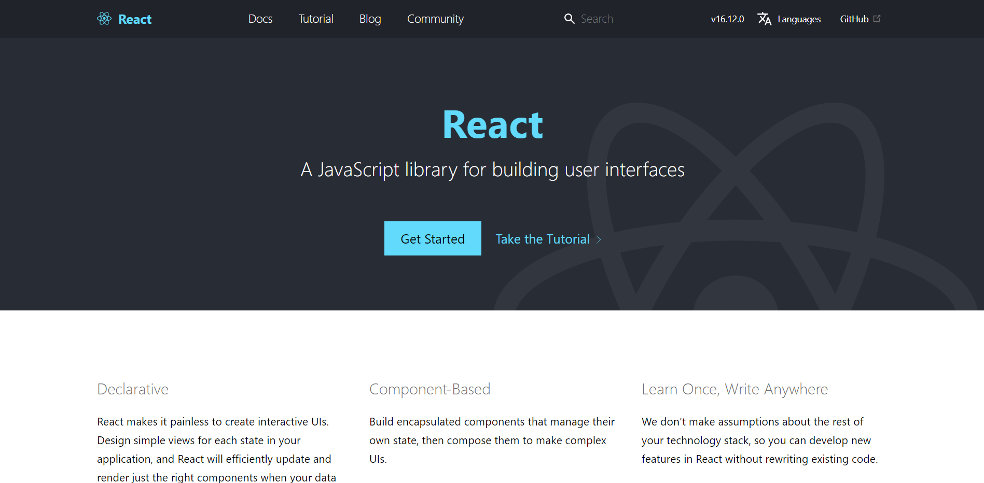Visit the GitHub repository link
This screenshot has width=984, height=483.
[854, 19]
